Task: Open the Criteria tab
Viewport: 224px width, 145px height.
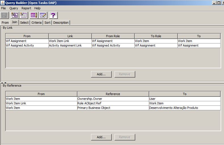Action: tap(36, 23)
